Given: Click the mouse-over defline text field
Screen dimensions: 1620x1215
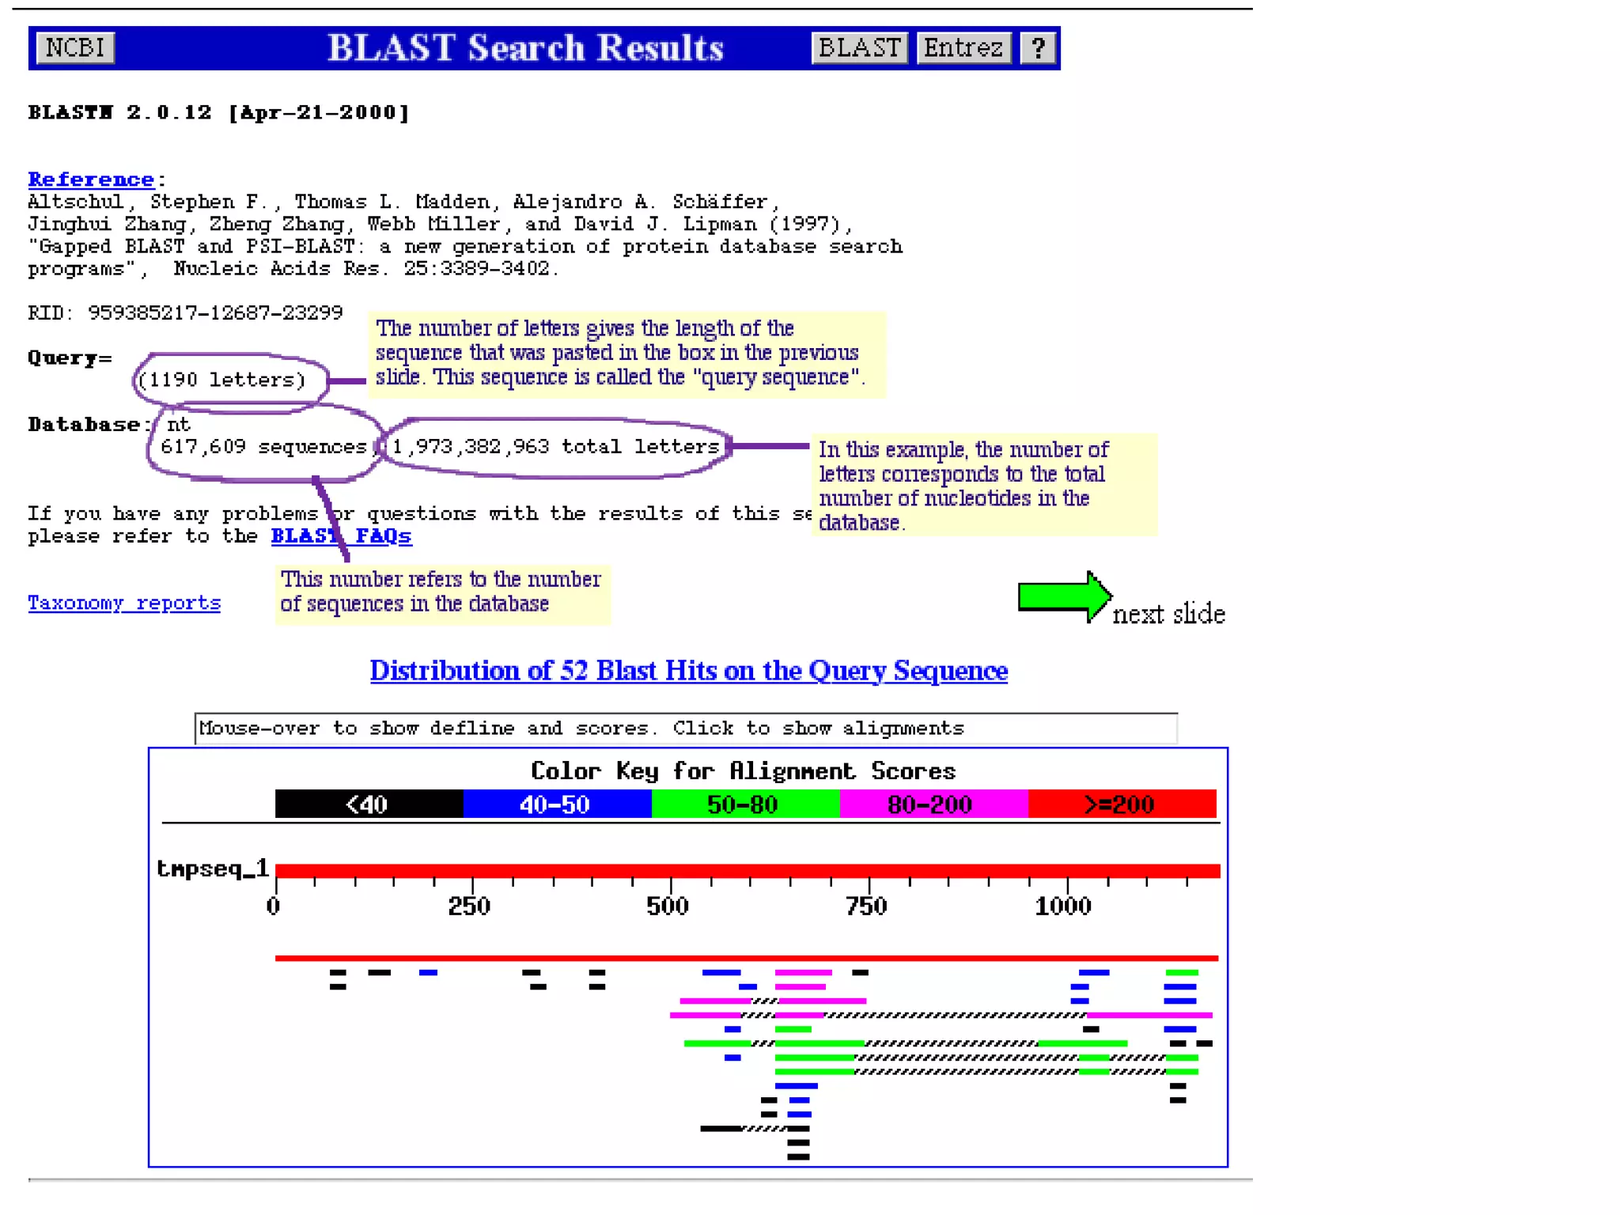Looking at the screenshot, I should (685, 728).
